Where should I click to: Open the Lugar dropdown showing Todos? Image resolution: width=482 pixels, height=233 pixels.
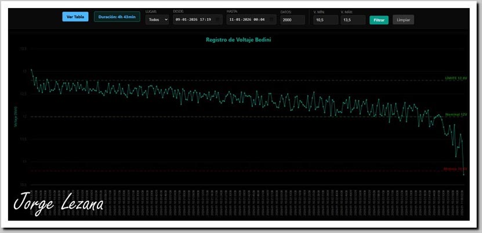157,20
